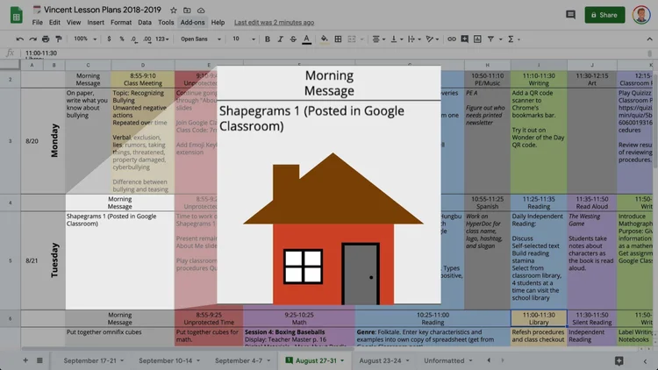Open text color picker
This screenshot has height=370, width=658.
click(307, 39)
